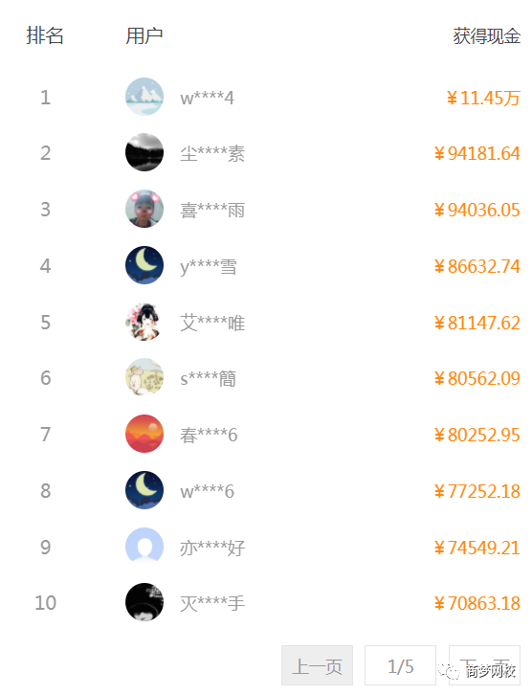
Task: Open the geisha illustration avatar of 艾****唯
Action: 144,322
